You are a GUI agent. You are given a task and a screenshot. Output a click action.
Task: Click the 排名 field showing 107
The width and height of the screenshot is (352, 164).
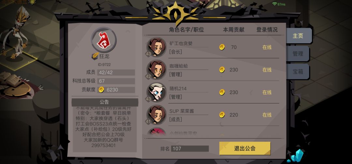(190, 148)
